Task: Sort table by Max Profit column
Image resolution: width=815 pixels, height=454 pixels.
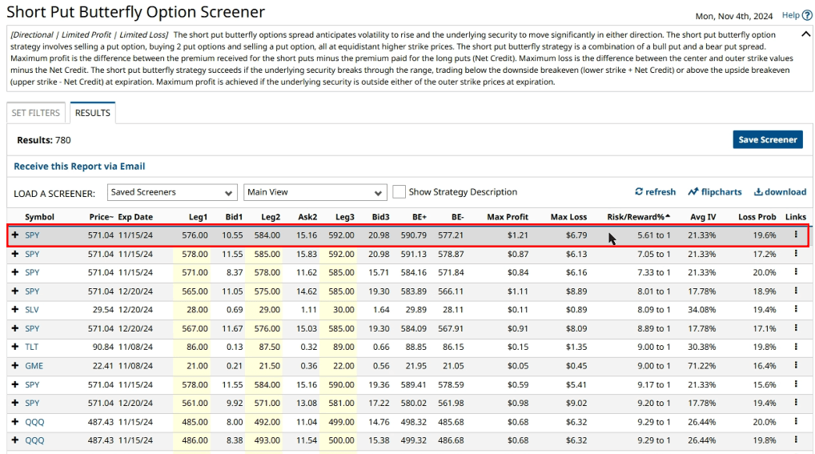Action: point(507,217)
